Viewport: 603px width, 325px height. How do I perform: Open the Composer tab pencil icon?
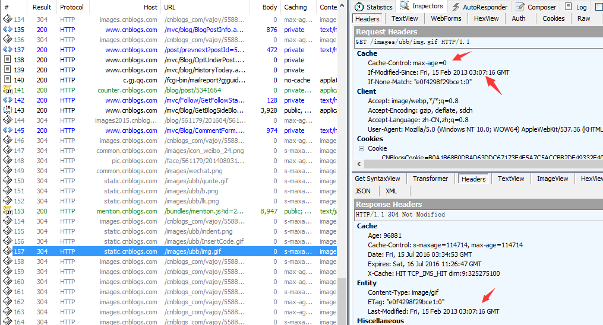(520, 7)
